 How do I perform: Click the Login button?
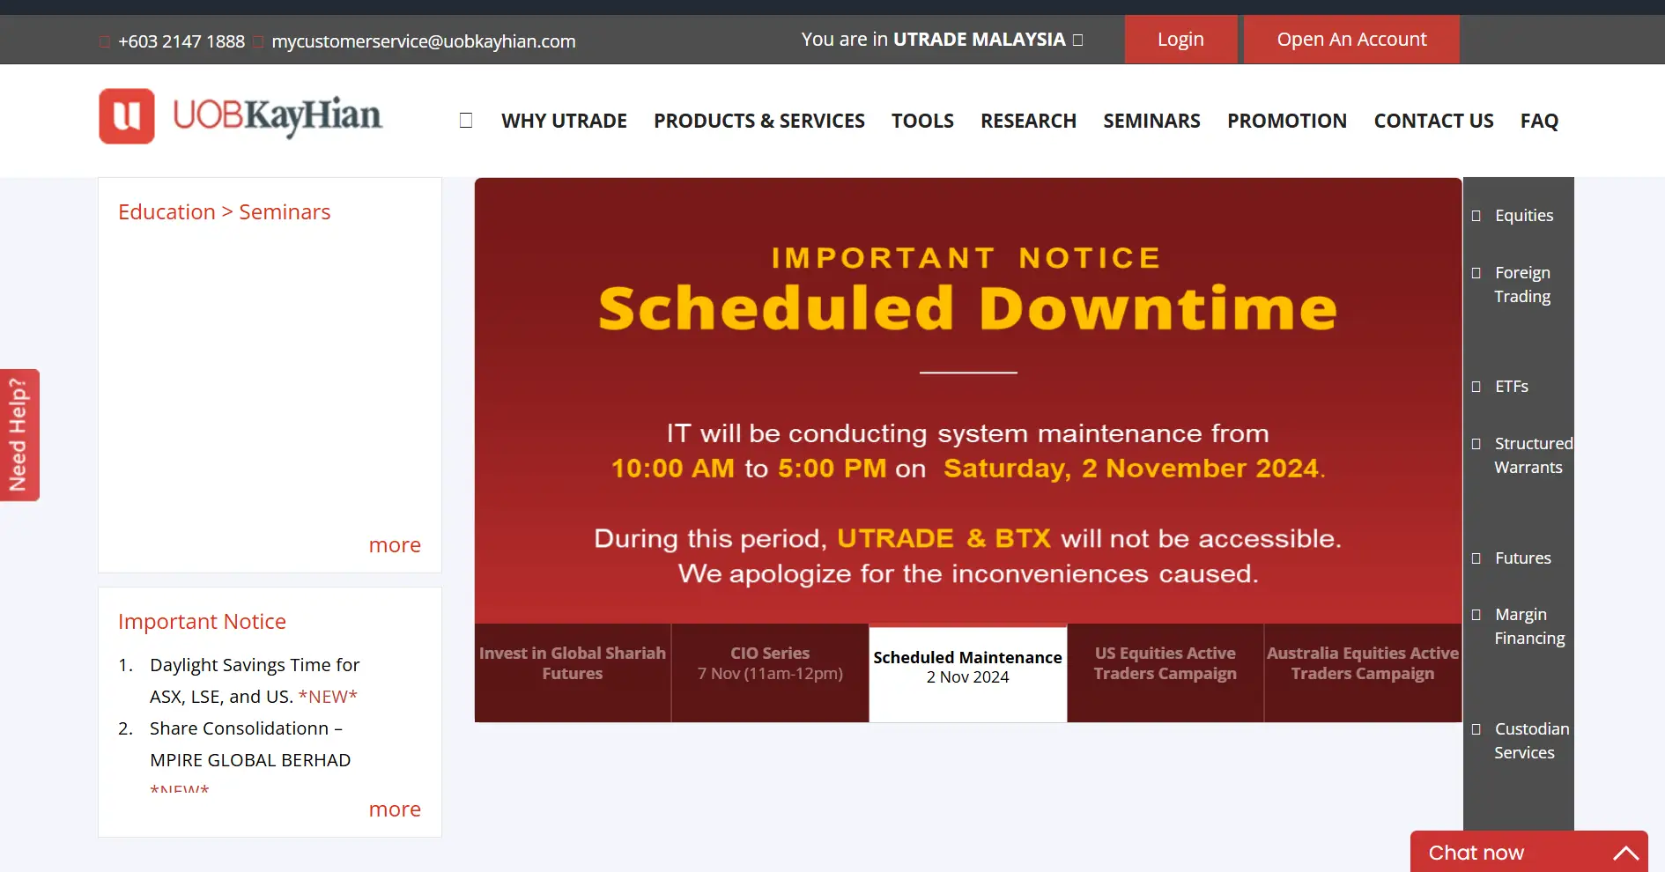1180,39
